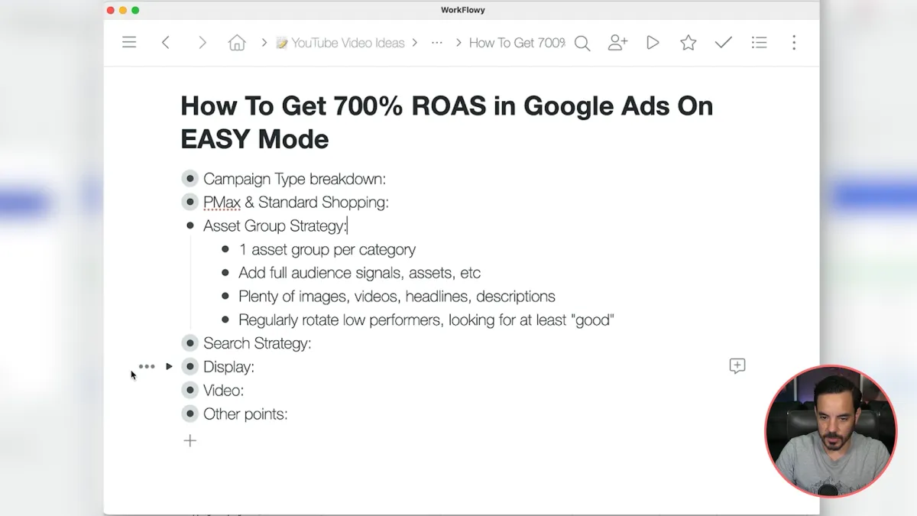The image size is (917, 516).
Task: Zoom into Asset Group Strategy bullet
Action: coord(190,226)
